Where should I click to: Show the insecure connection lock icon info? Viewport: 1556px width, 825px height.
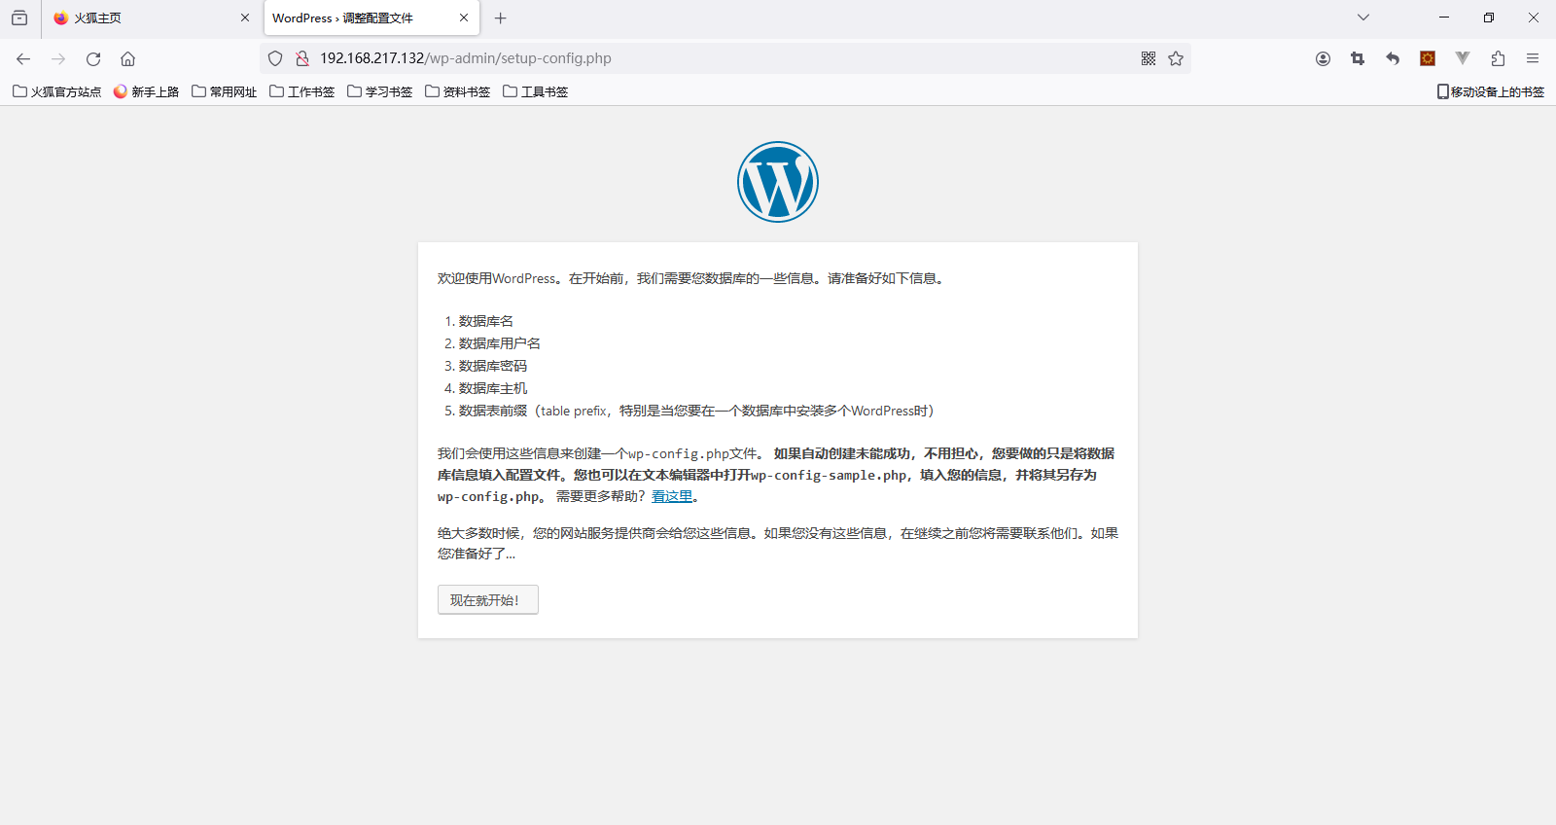tap(302, 58)
